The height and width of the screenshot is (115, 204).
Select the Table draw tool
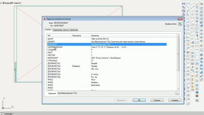[193, 64]
